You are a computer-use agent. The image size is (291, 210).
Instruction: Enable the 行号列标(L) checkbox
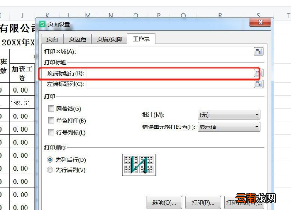51,132
